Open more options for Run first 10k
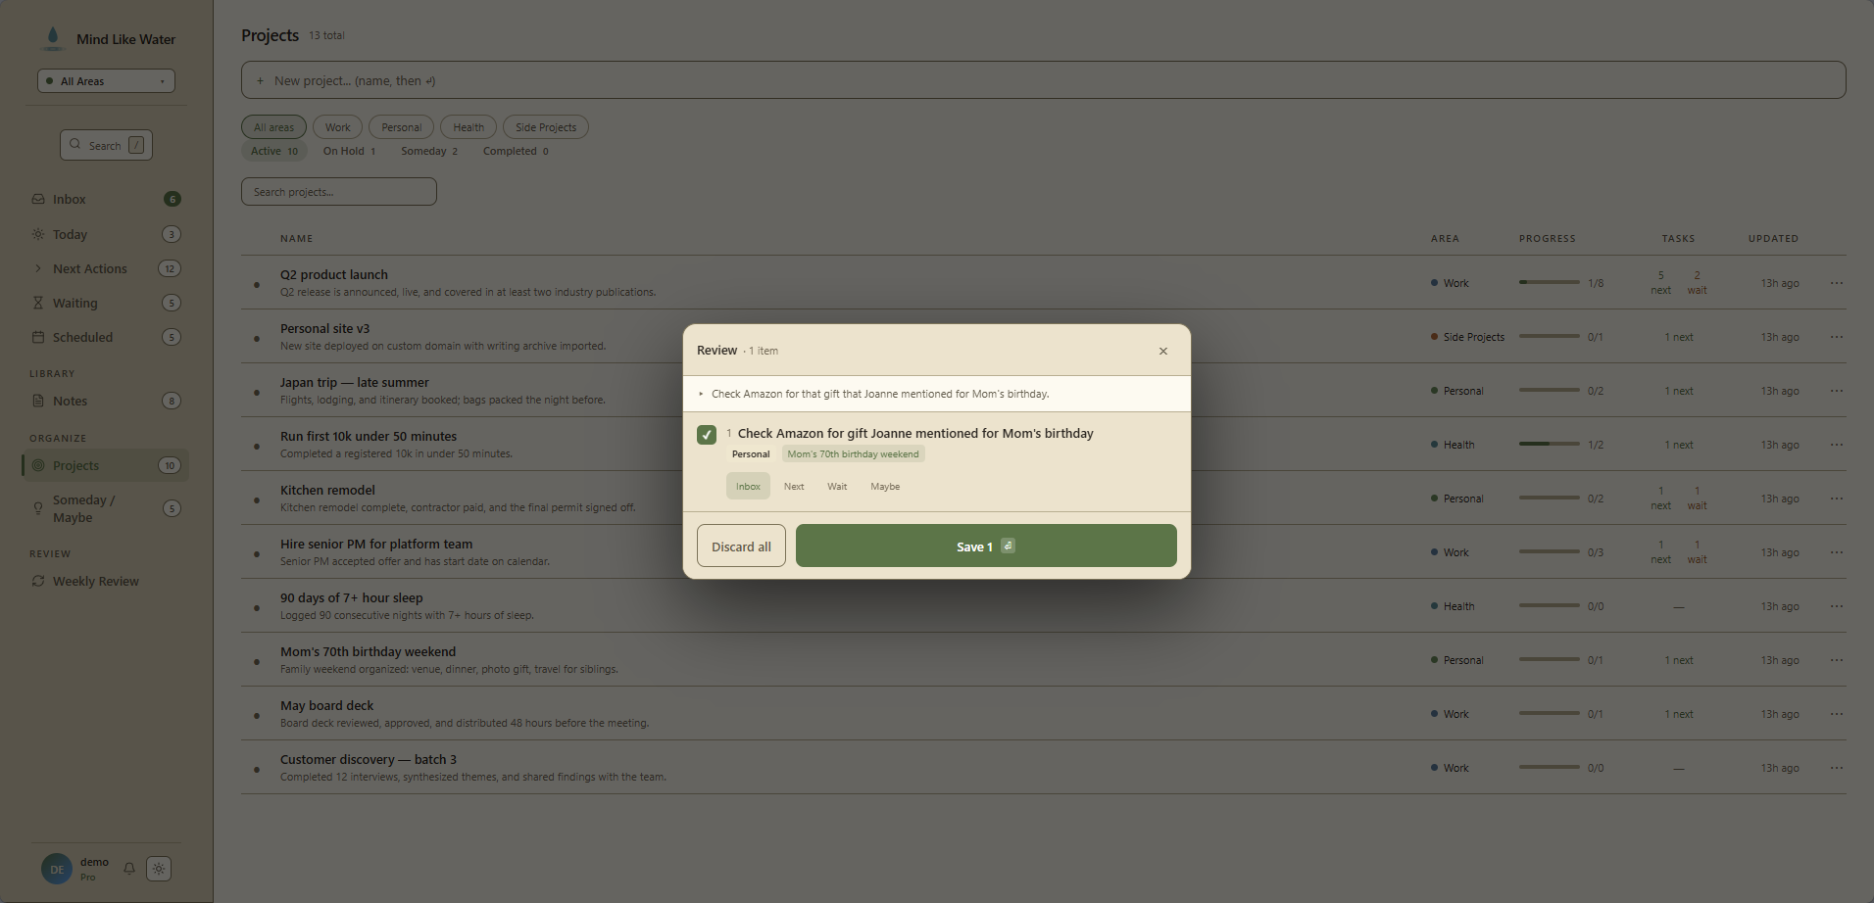The height and width of the screenshot is (903, 1874). click(x=1837, y=445)
